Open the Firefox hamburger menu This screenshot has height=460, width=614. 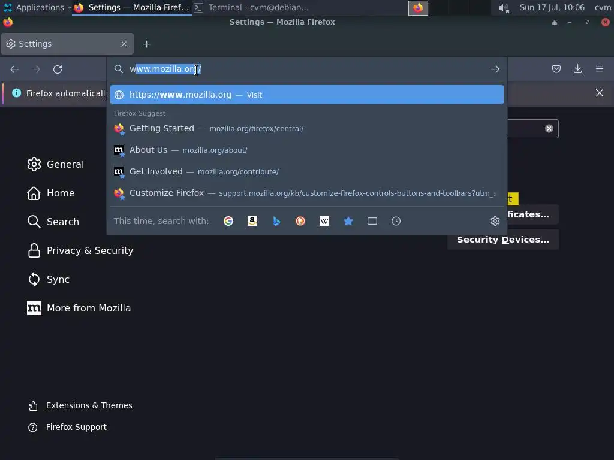(x=599, y=69)
